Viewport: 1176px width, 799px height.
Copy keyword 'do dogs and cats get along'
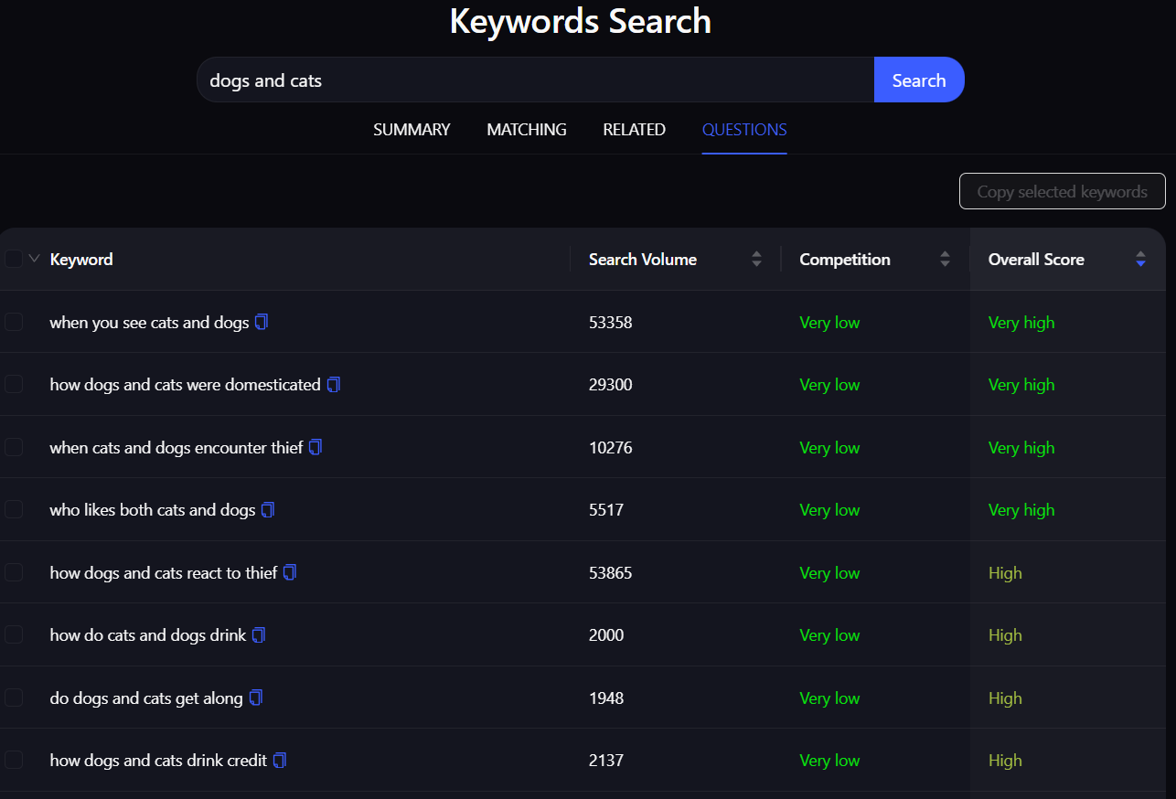256,698
